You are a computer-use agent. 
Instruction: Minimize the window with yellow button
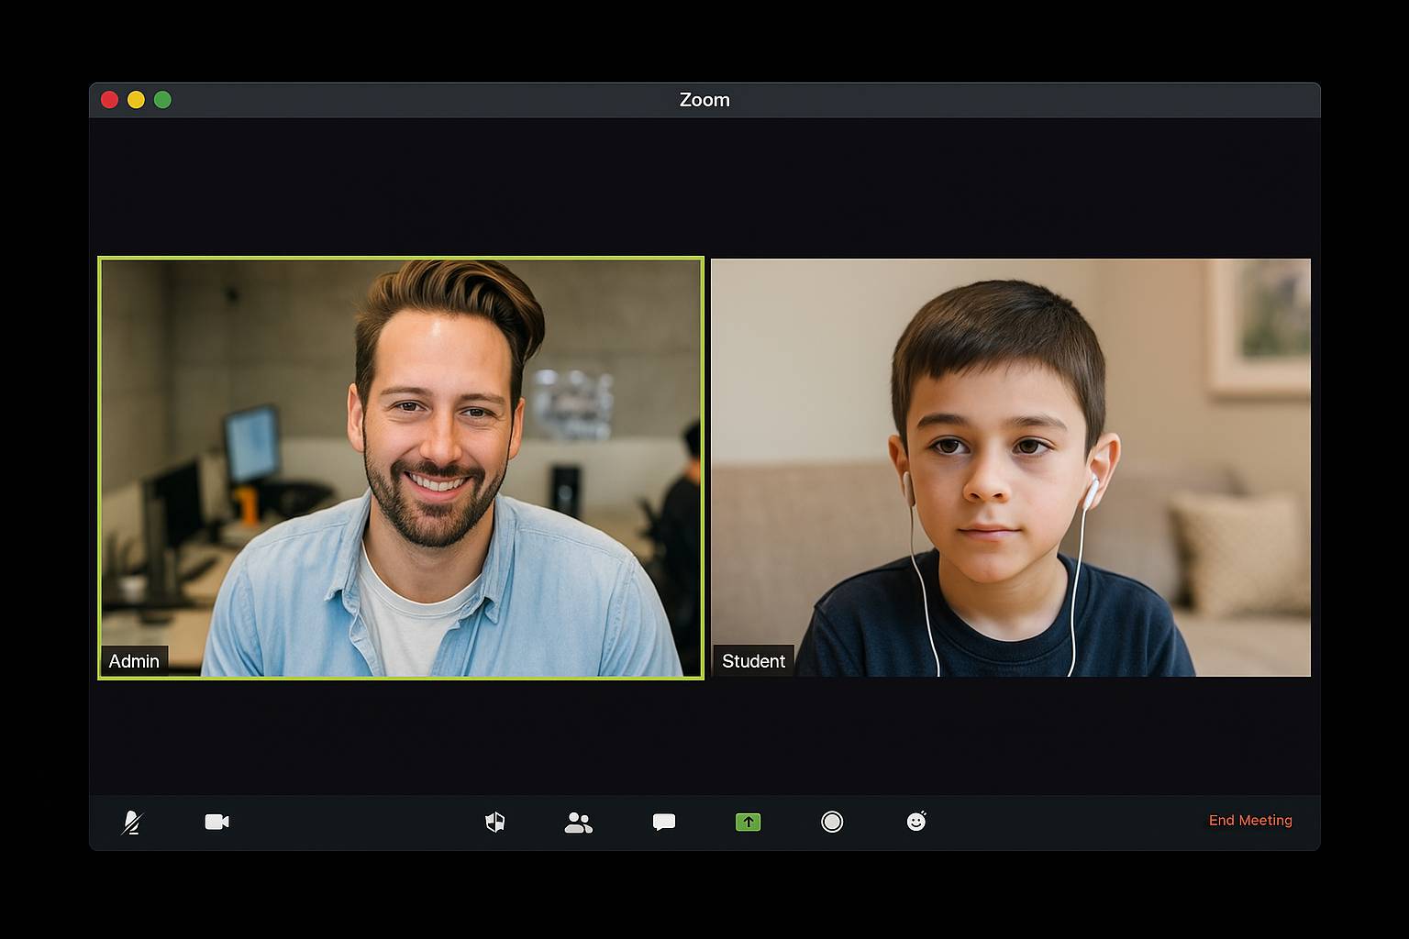pyautogui.click(x=136, y=100)
